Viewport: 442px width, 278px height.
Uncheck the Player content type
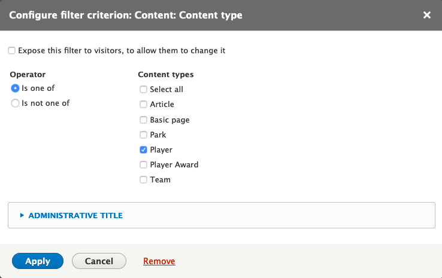tap(143, 149)
